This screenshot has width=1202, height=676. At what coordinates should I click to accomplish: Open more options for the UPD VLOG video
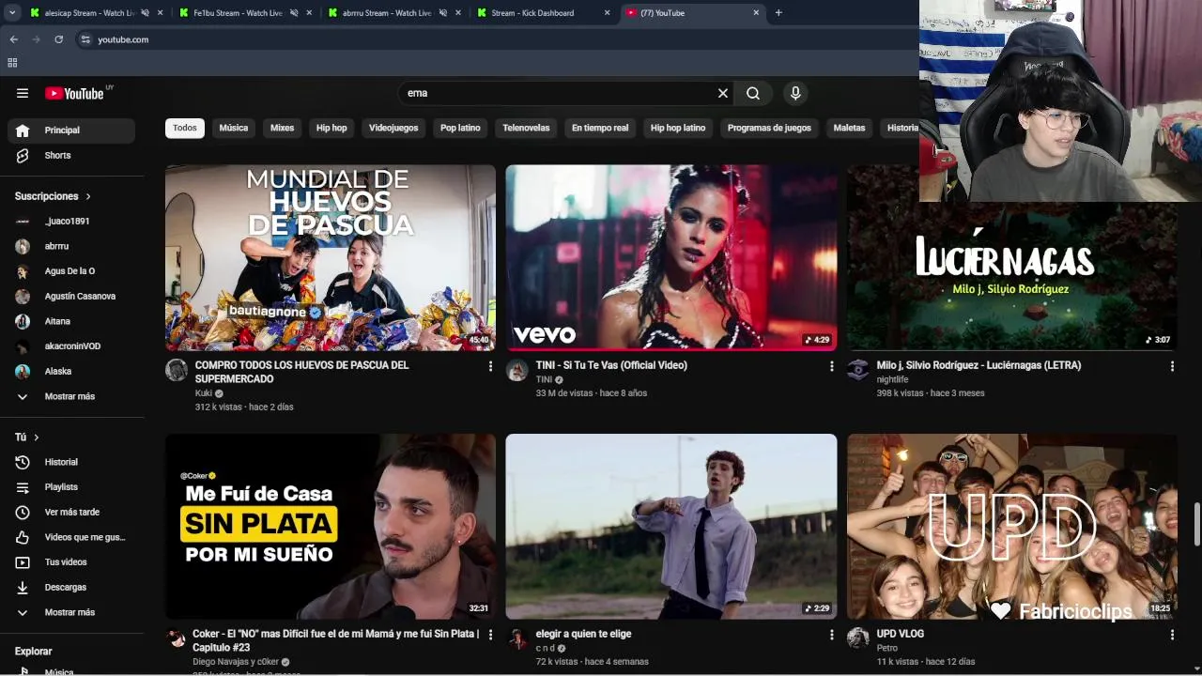click(x=1172, y=635)
